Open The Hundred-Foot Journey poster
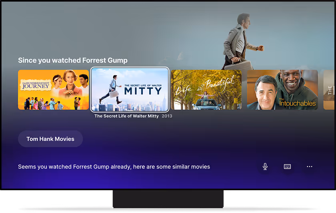Image resolution: width=336 pixels, height=213 pixels. tap(53, 90)
